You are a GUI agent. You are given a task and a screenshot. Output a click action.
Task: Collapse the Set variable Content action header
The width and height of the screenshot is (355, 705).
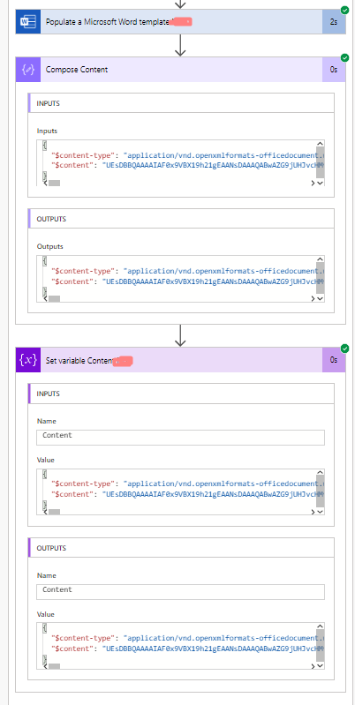pos(180,360)
